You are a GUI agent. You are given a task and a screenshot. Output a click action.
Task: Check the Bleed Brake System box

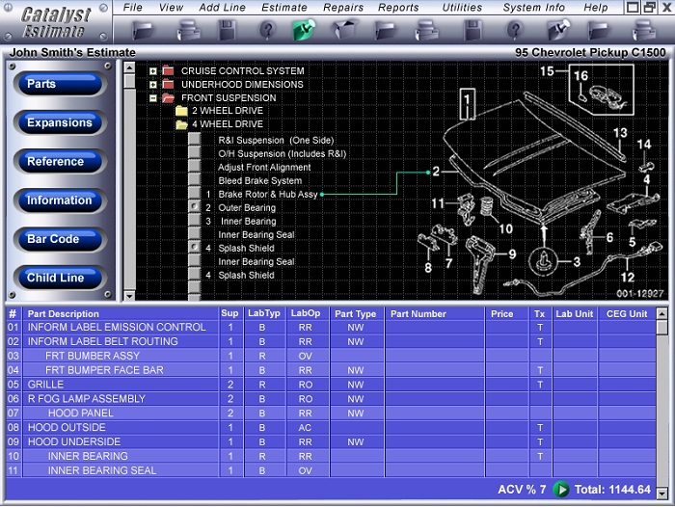(x=195, y=179)
